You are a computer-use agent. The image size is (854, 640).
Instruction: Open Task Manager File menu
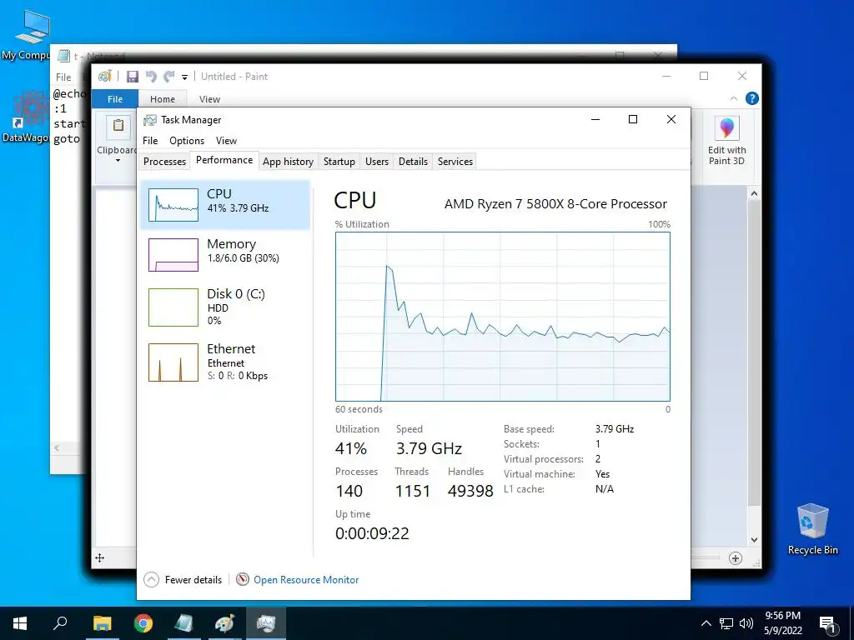(x=150, y=141)
